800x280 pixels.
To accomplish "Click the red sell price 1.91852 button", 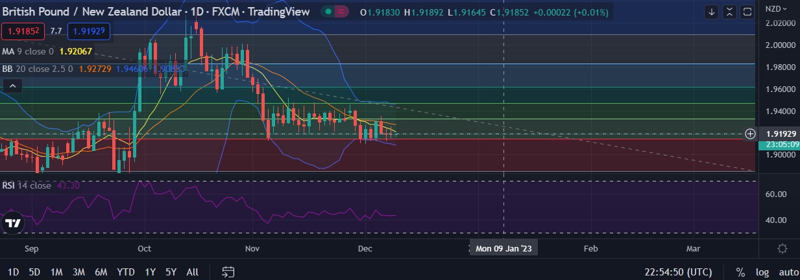I will click(23, 30).
